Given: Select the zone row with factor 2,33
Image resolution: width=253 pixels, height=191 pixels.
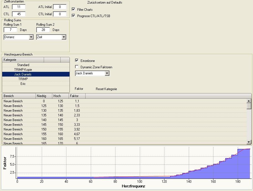Looking at the screenshot, I should [124, 115].
